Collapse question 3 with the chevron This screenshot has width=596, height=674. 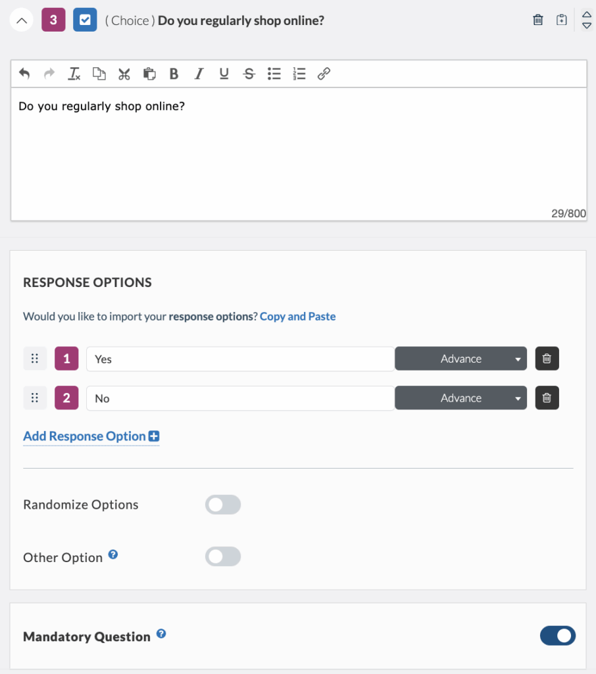21,20
